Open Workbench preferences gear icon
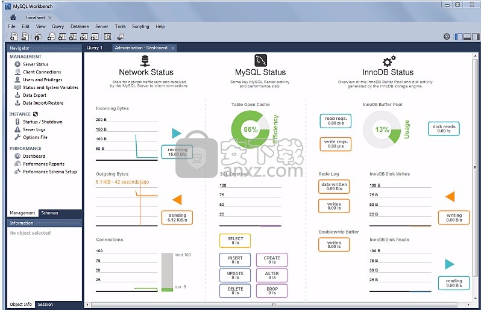This screenshot has width=481, height=310. tap(447, 37)
